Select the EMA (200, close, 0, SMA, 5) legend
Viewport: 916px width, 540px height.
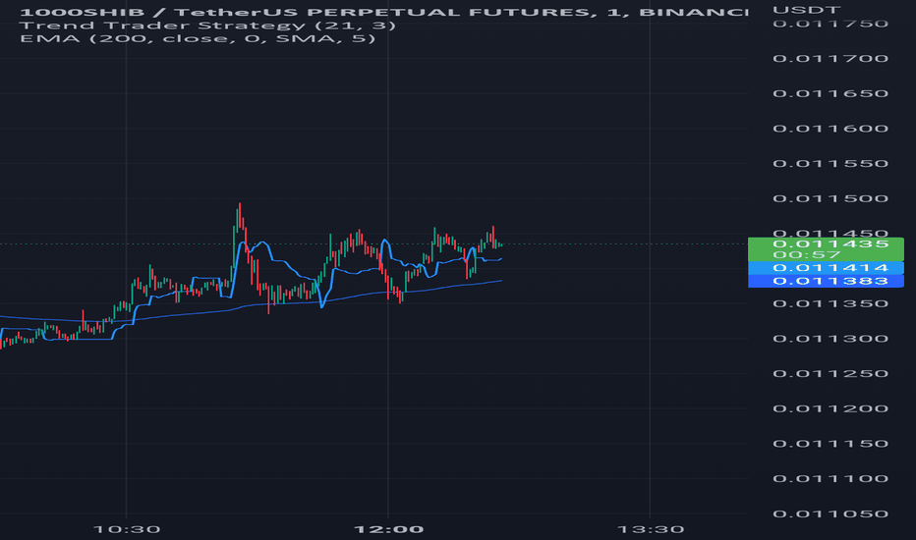click(198, 38)
